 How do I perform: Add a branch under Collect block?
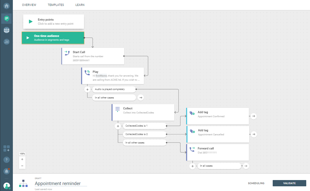[x=118, y=126]
